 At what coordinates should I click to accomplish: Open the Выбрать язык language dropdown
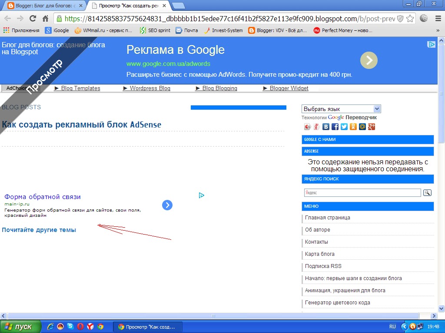[x=341, y=109]
